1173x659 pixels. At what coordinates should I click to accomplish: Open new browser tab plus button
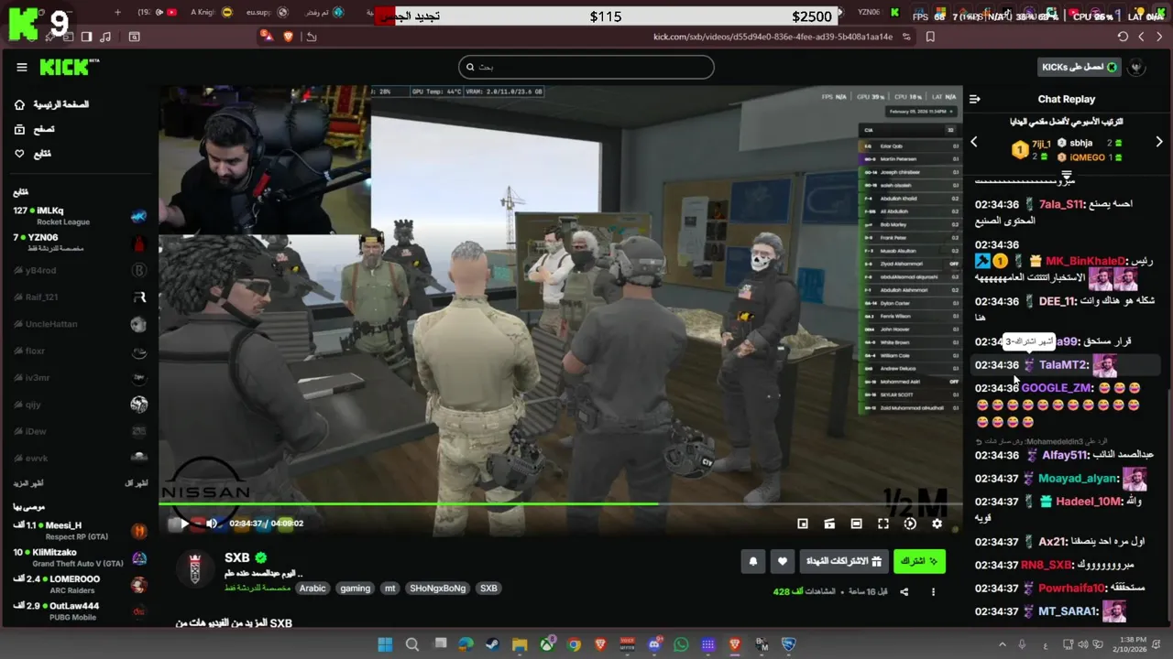click(x=117, y=12)
